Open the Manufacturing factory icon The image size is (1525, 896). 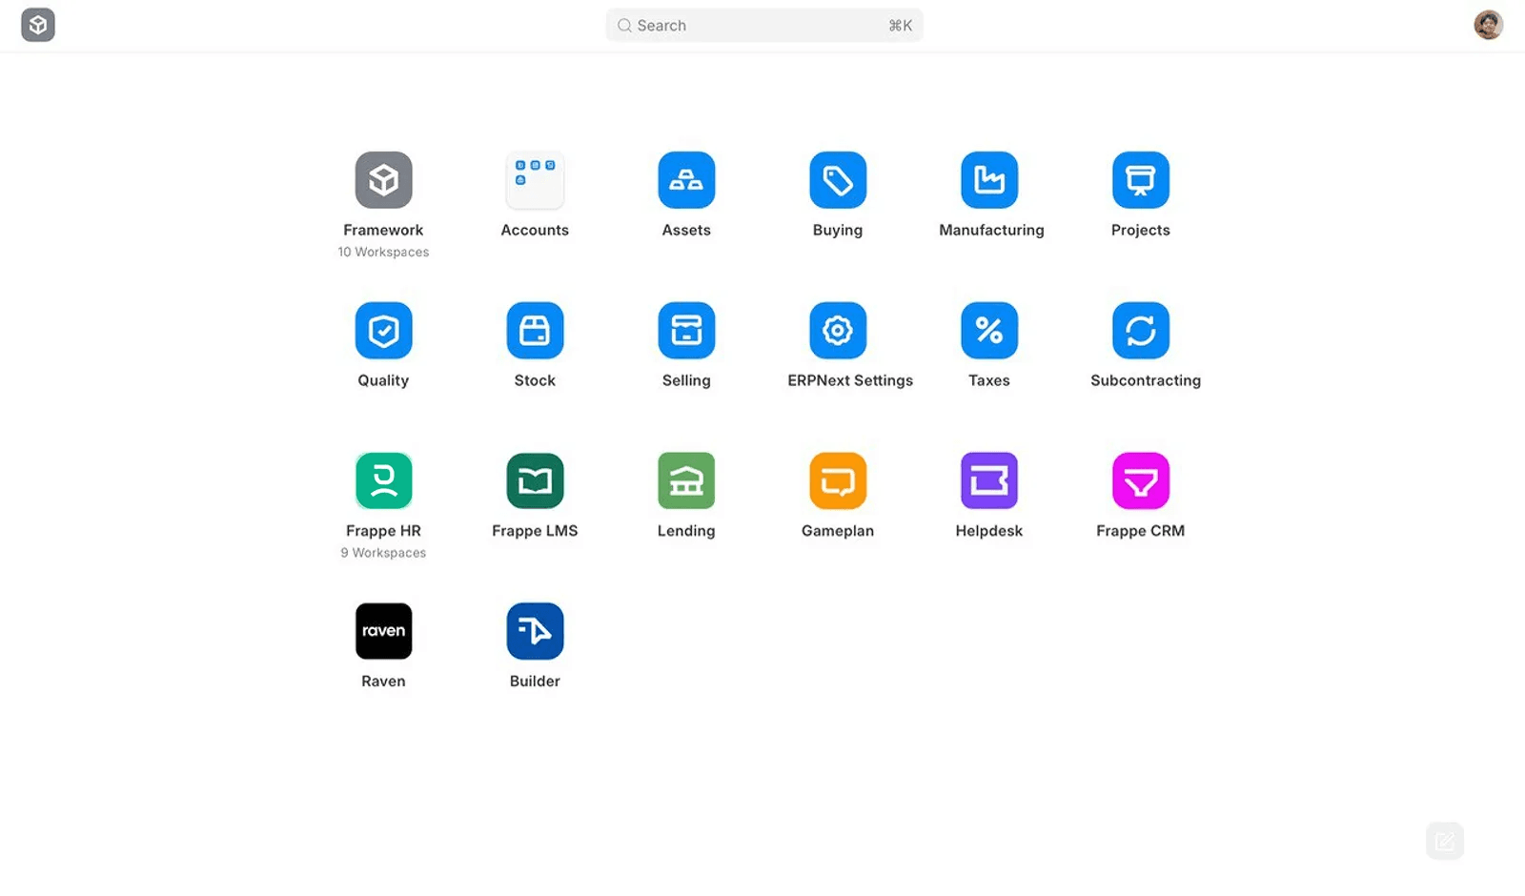pos(989,180)
